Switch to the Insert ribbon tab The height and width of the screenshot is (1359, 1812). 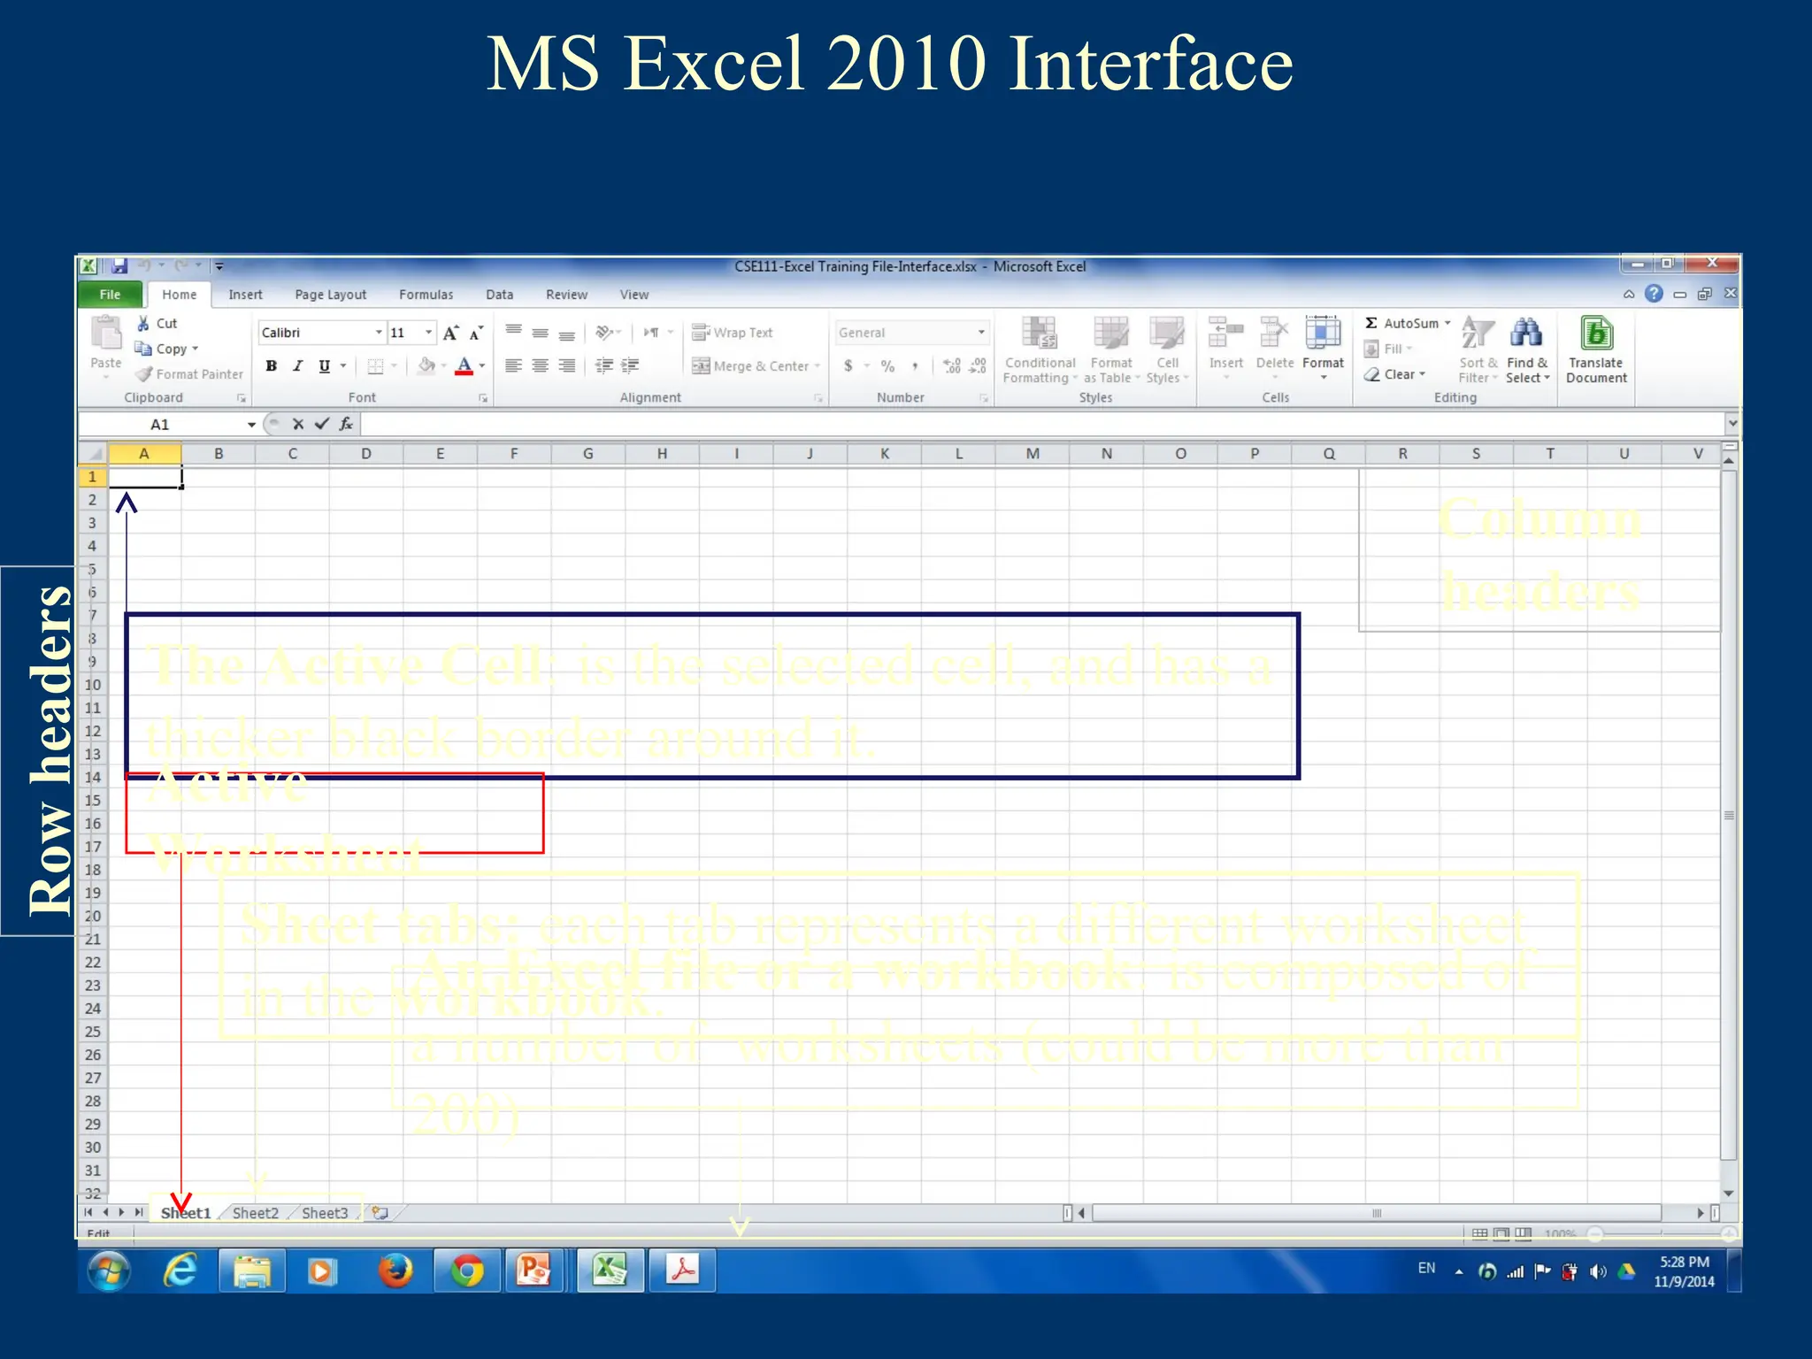coord(245,295)
